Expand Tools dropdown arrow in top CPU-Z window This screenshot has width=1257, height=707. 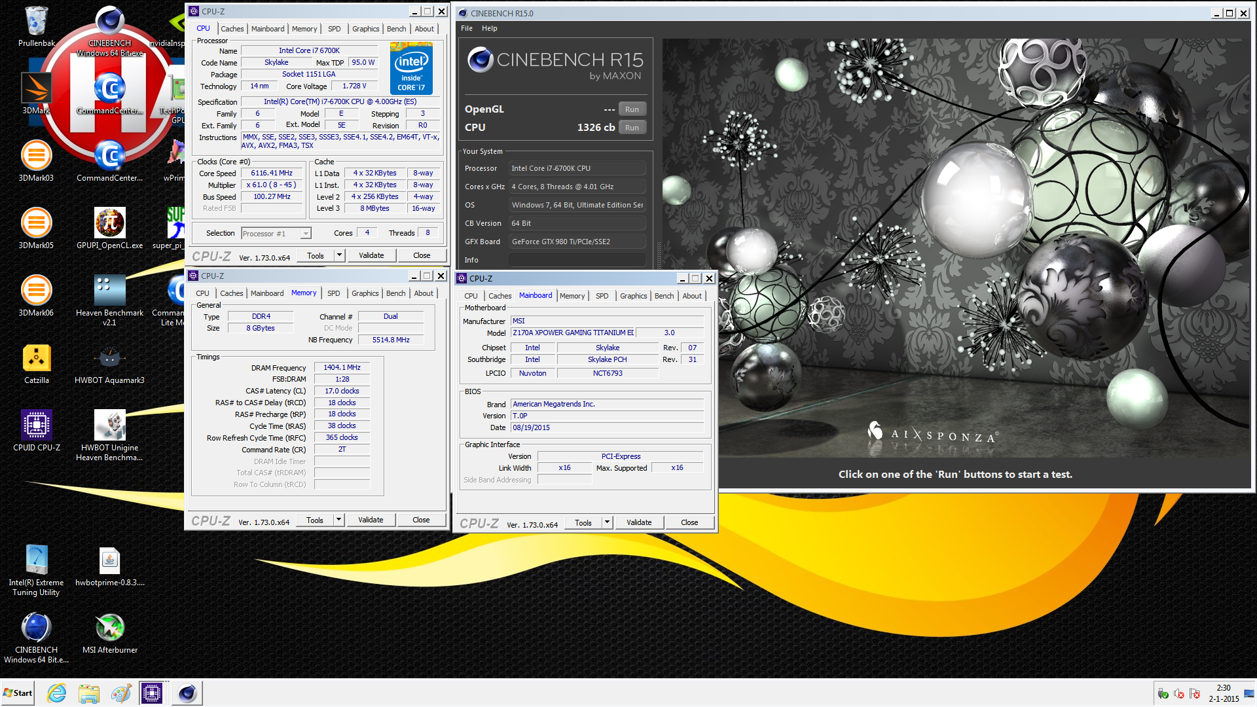coord(339,255)
